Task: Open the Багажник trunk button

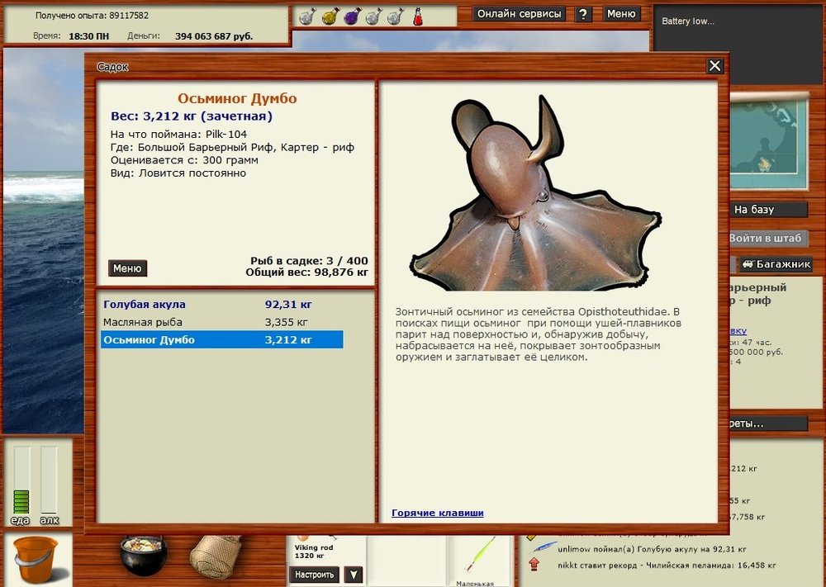Action: [x=776, y=264]
